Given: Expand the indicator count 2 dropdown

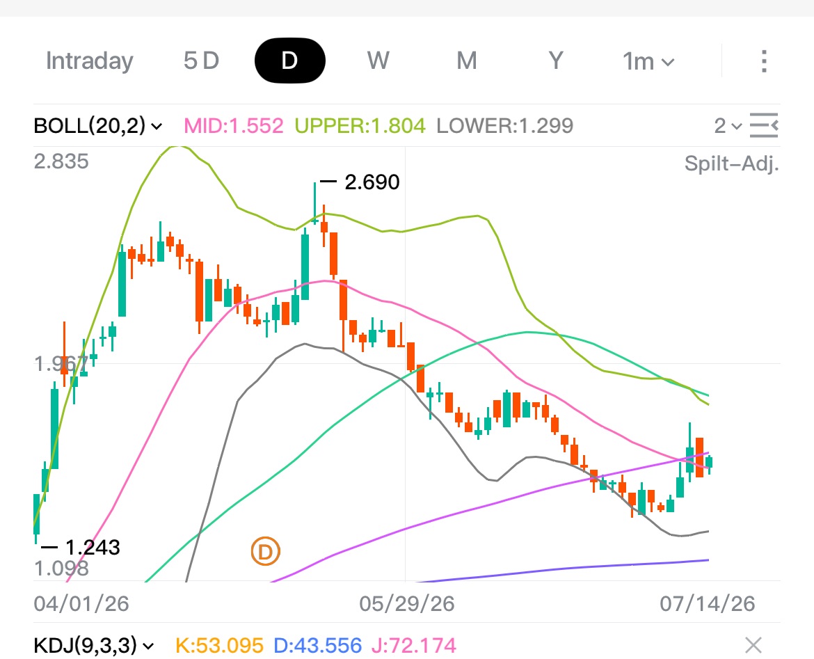Looking at the screenshot, I should tap(728, 126).
